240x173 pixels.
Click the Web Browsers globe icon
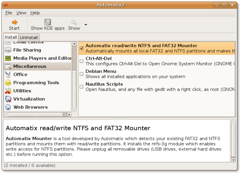click(x=8, y=107)
